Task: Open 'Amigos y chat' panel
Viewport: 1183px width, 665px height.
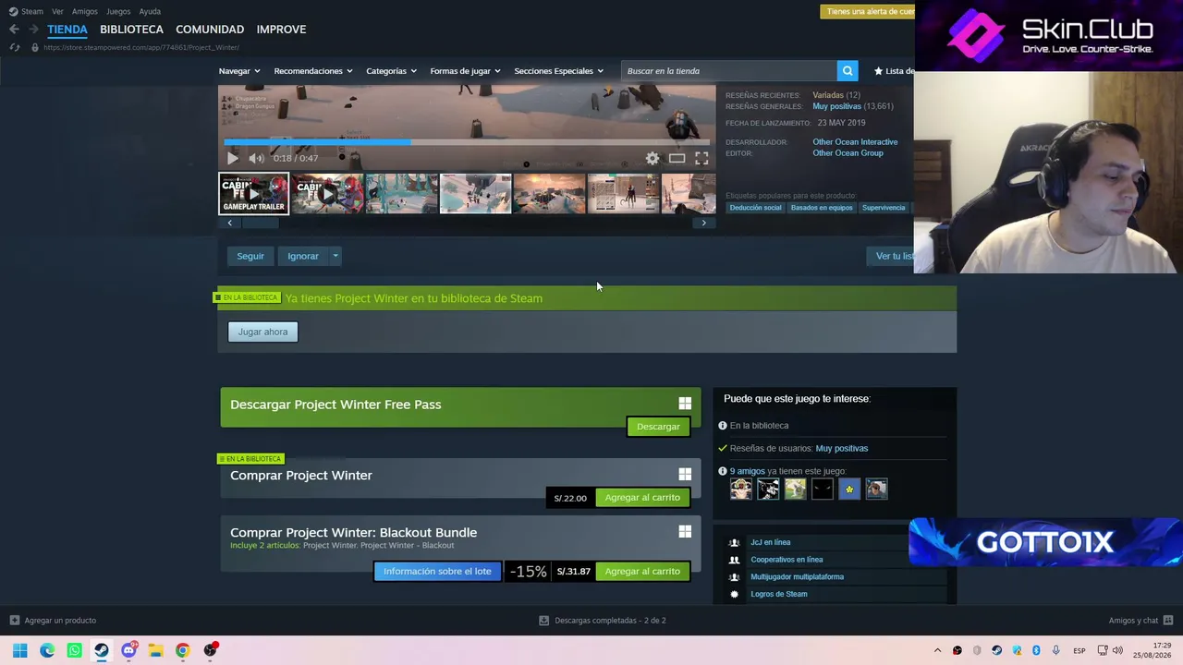Action: coord(1140,621)
